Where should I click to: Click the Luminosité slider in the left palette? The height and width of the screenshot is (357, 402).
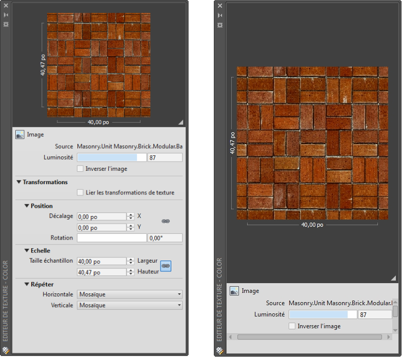point(111,157)
